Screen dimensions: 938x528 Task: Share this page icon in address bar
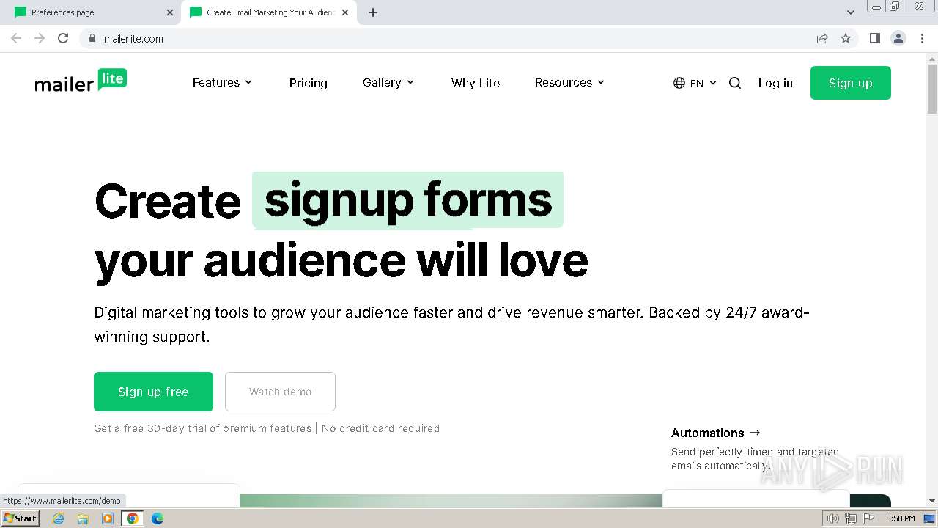click(x=822, y=38)
